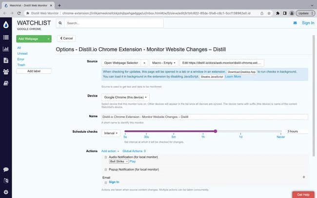The width and height of the screenshot is (317, 198).
Task: Click Download Desktop App button
Action: tap(241, 72)
